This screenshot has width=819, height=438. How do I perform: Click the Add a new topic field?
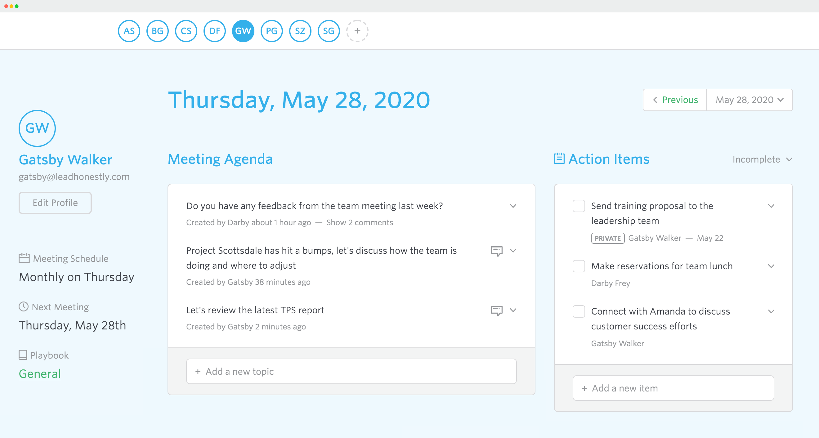coord(351,371)
